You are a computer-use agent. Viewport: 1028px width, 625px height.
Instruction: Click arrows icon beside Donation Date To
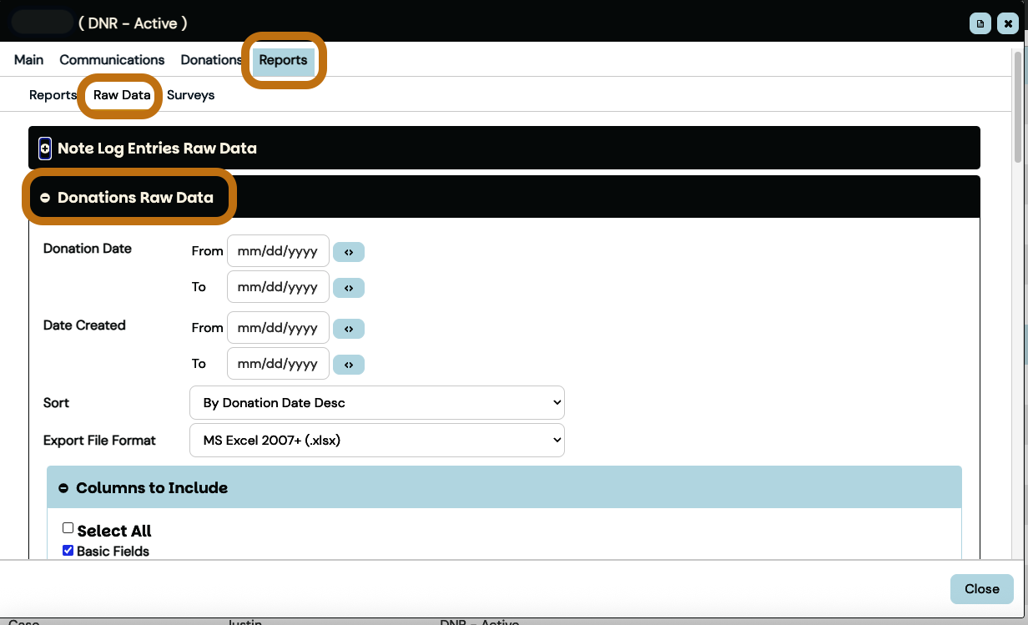click(349, 288)
